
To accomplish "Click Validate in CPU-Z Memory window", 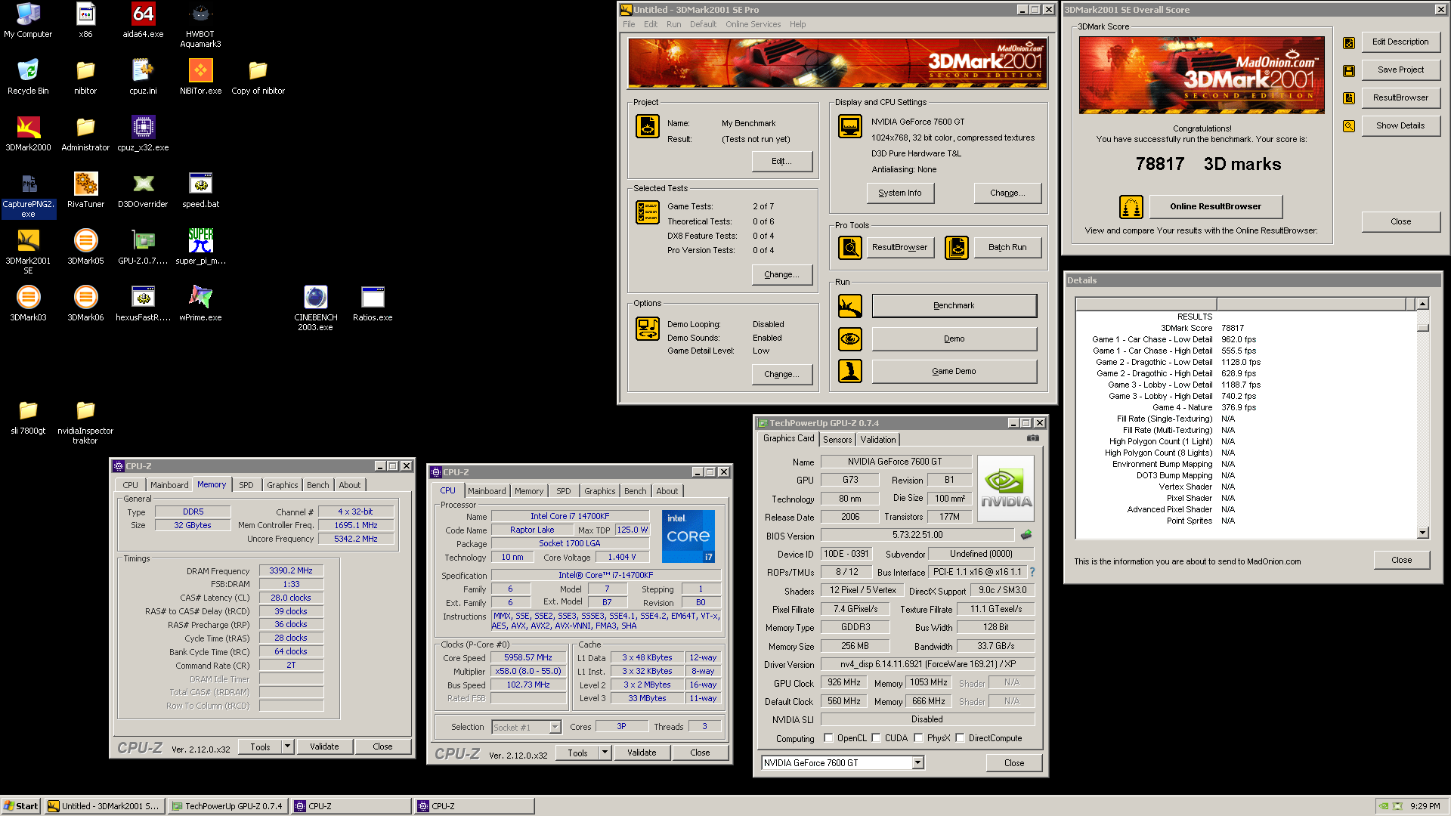I will pos(324,746).
